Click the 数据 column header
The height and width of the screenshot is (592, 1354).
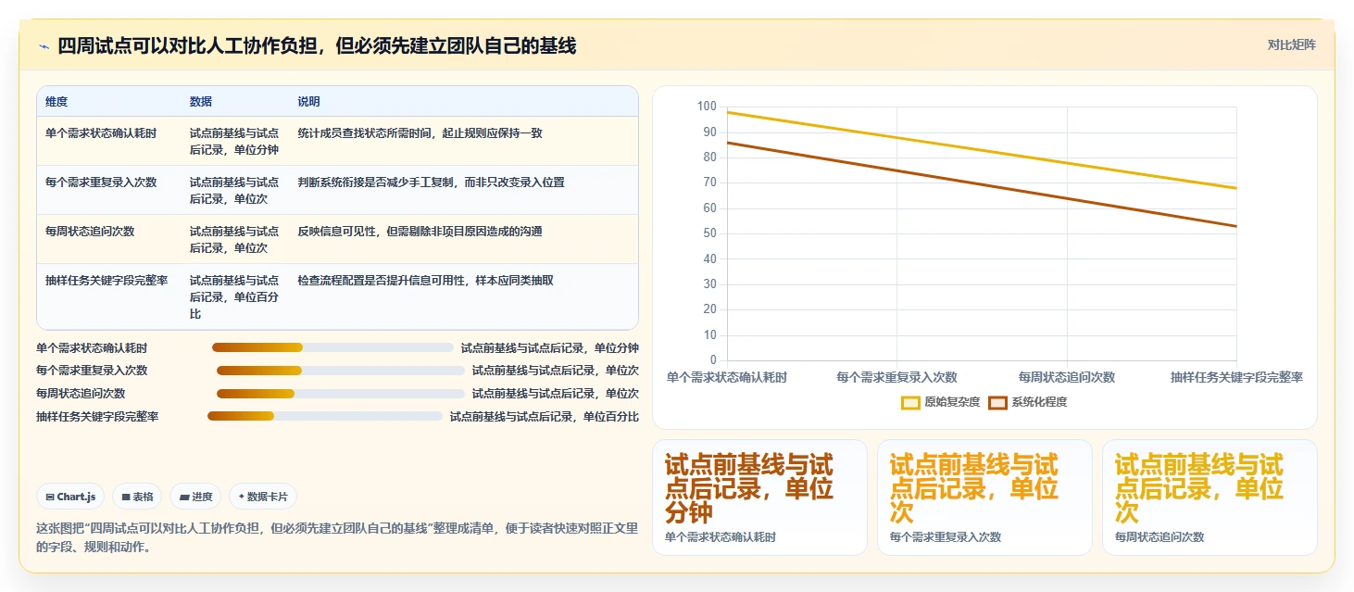(201, 102)
